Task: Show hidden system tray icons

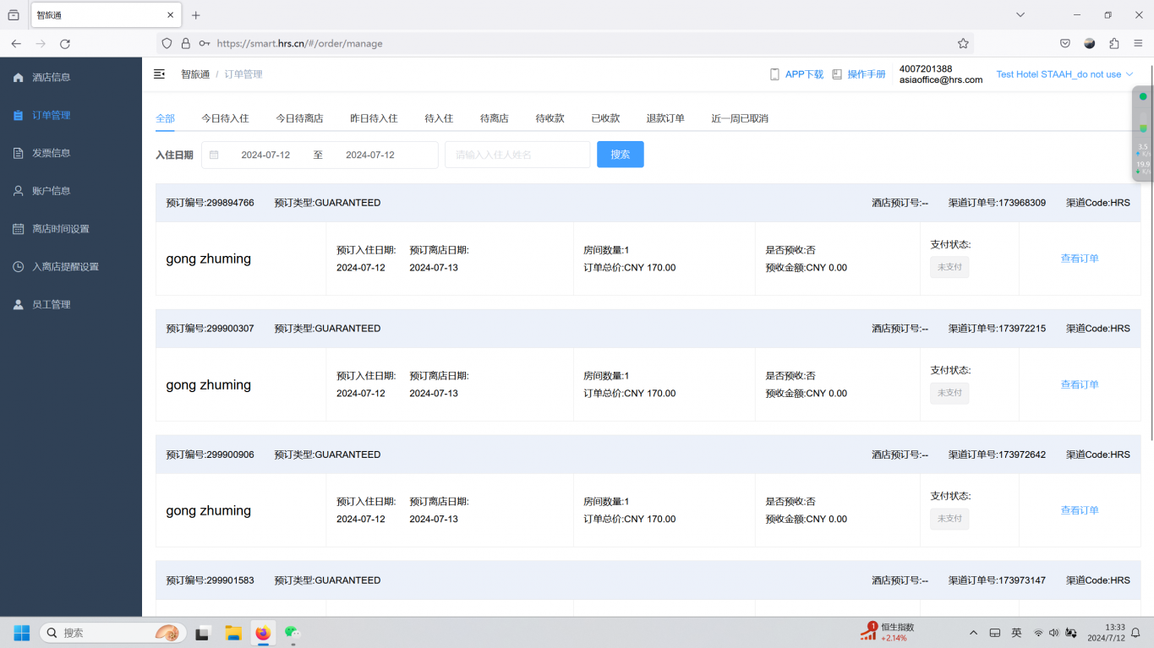Action: (973, 633)
